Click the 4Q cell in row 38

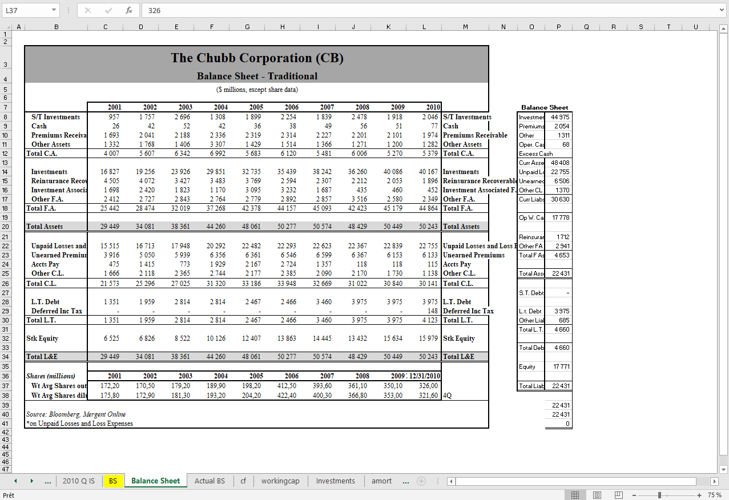click(x=448, y=396)
